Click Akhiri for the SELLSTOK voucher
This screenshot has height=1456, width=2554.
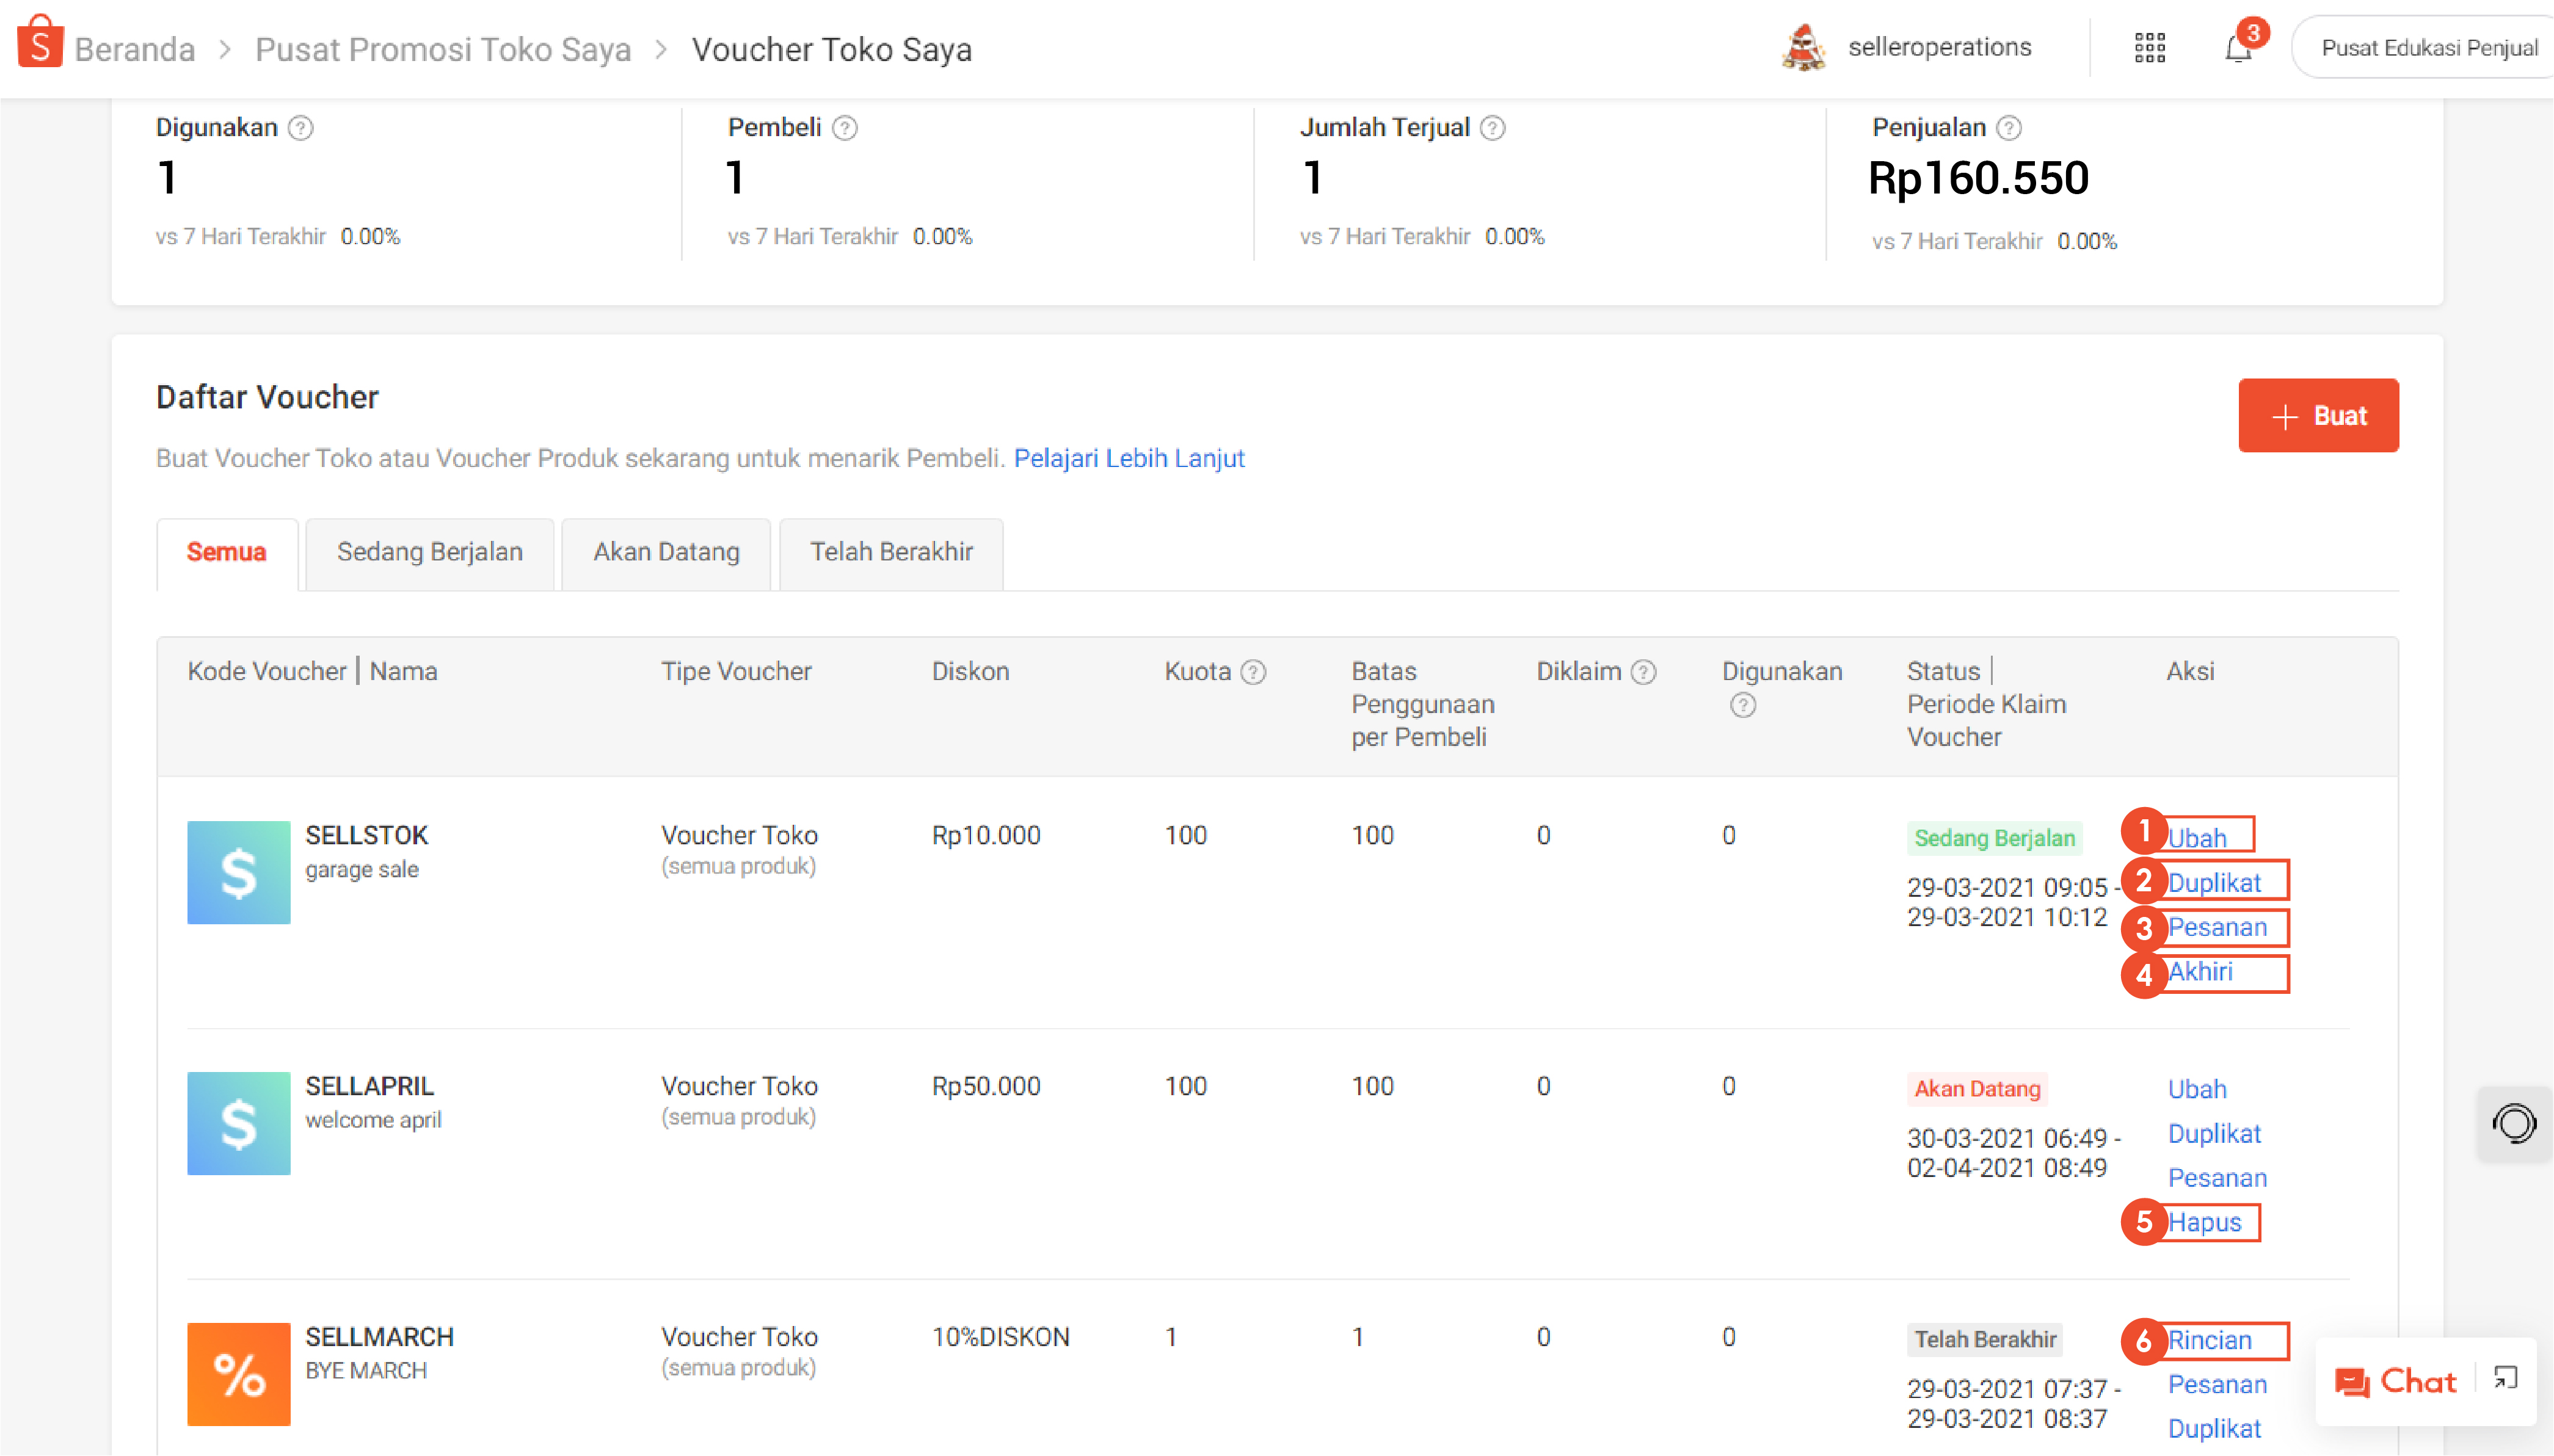click(x=2200, y=972)
